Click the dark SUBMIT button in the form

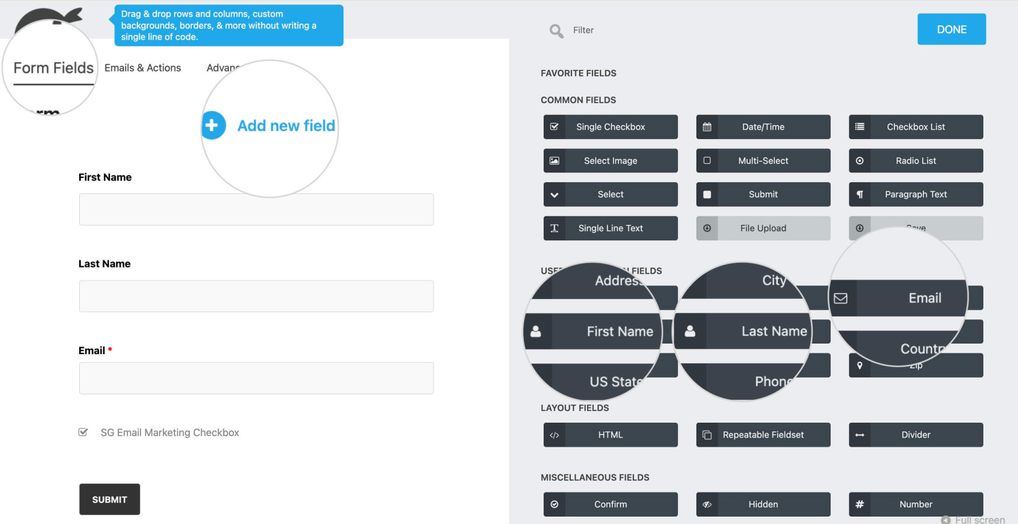pyautogui.click(x=109, y=499)
